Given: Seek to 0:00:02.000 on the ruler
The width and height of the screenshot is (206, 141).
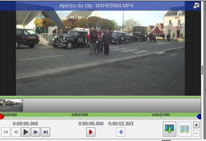Looking at the screenshot, I should [x=161, y=115].
